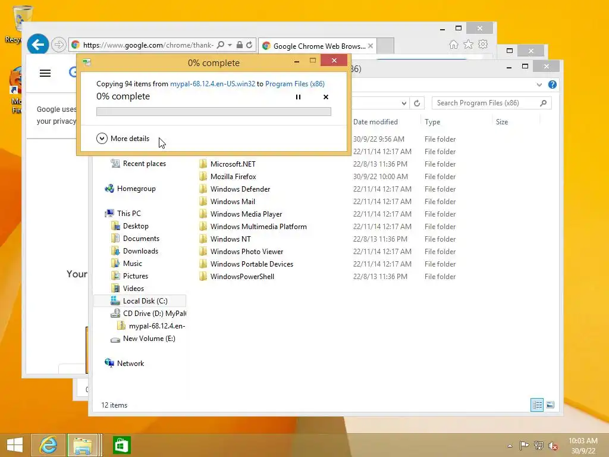The height and width of the screenshot is (457, 609).
Task: Go forward in Internet Explorer
Action: coord(59,45)
